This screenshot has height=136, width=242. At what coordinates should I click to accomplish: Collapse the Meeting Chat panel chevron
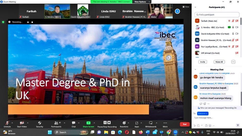pos(195,70)
